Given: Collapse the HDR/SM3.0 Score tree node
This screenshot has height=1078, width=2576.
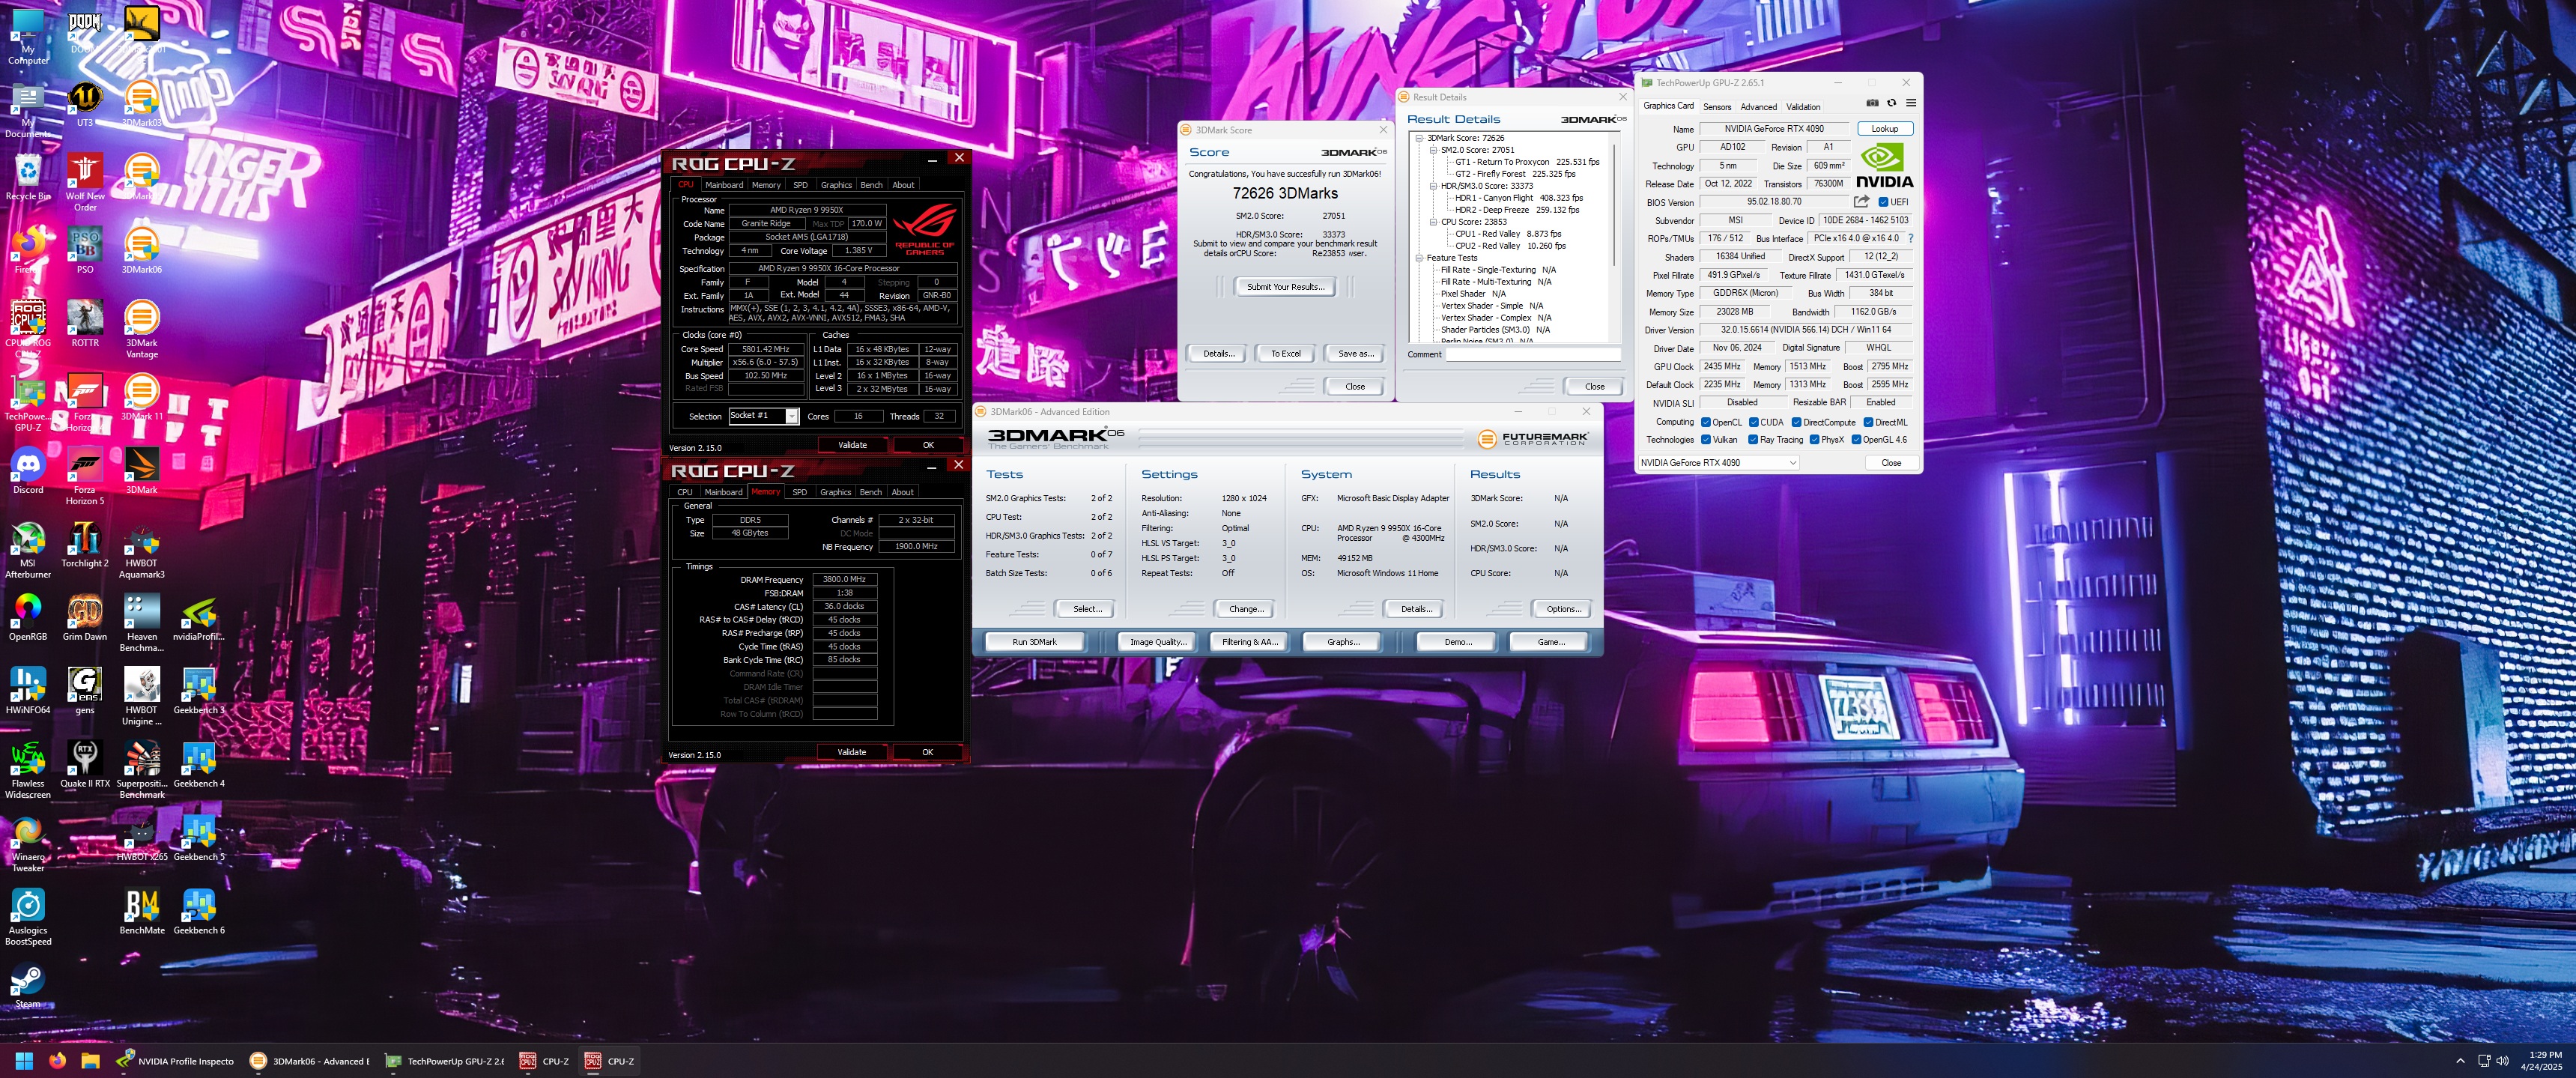Looking at the screenshot, I should tap(1433, 186).
